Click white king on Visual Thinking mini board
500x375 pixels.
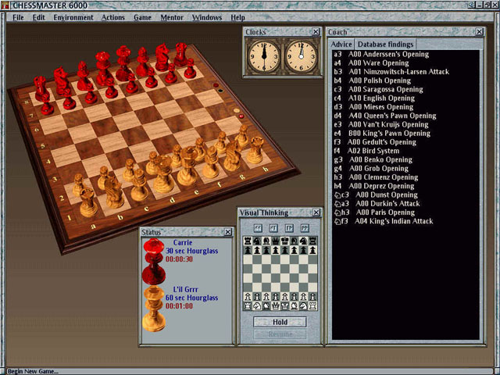[284, 305]
